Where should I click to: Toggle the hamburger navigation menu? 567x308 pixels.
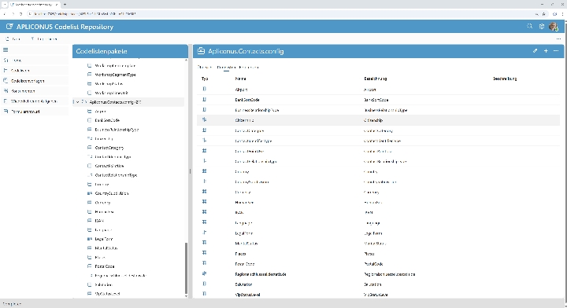point(6,49)
